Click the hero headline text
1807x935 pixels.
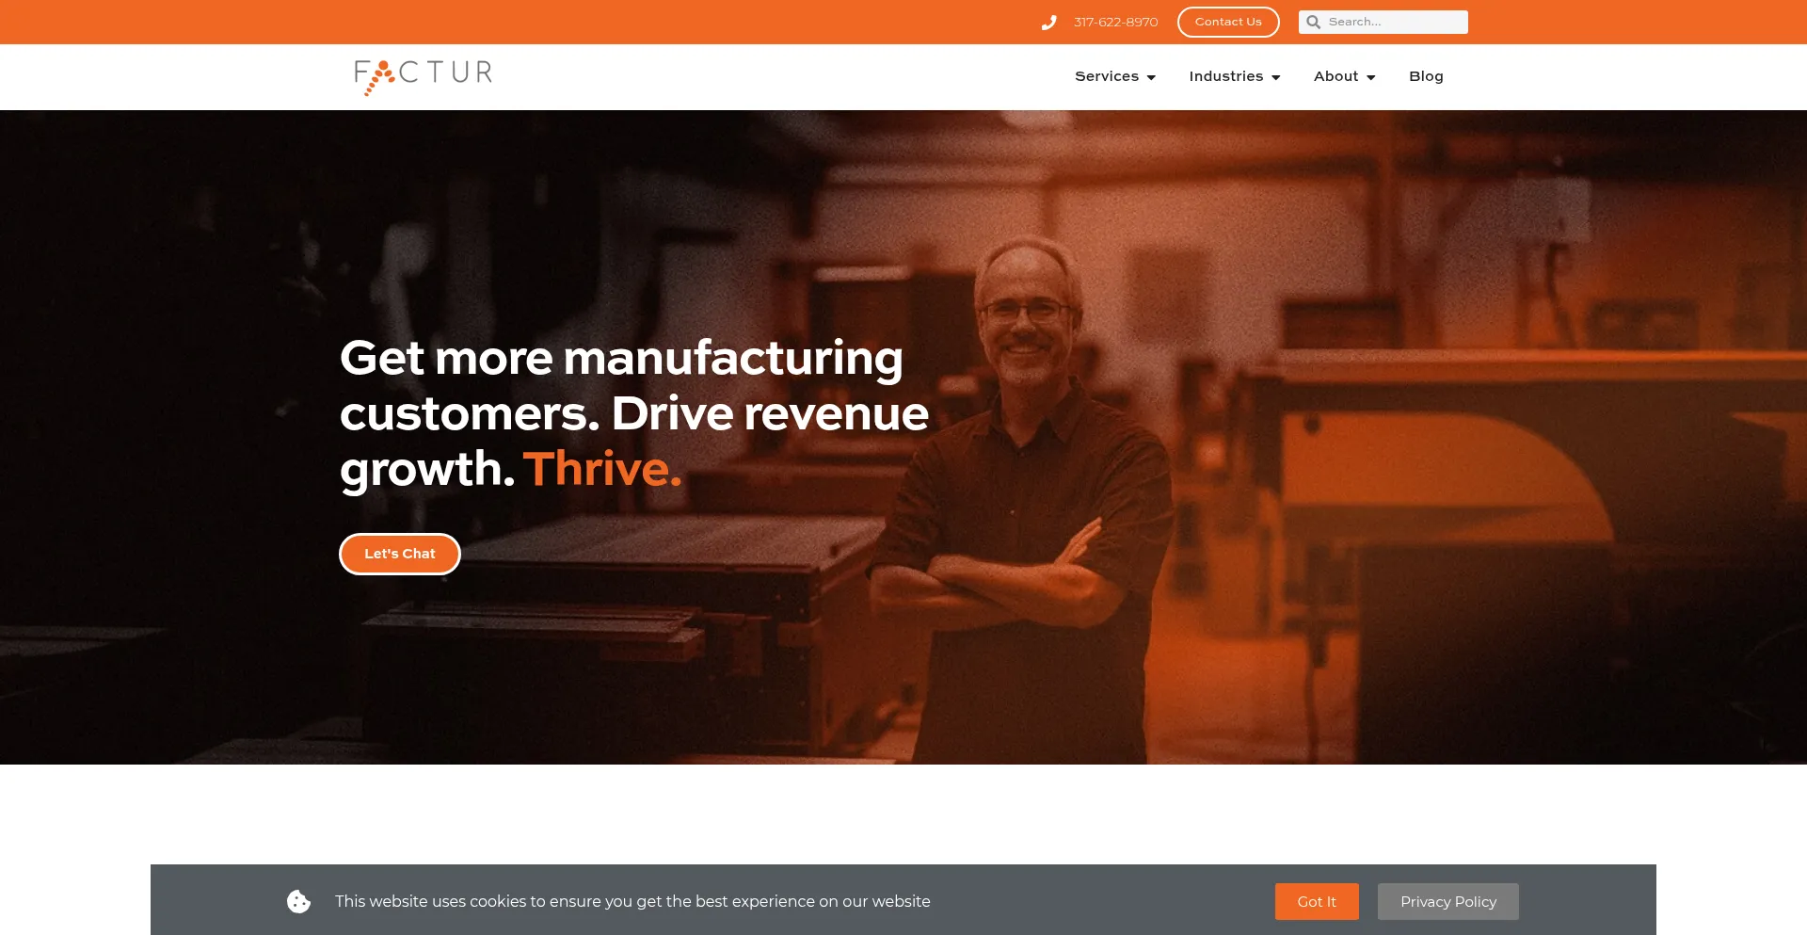click(633, 413)
